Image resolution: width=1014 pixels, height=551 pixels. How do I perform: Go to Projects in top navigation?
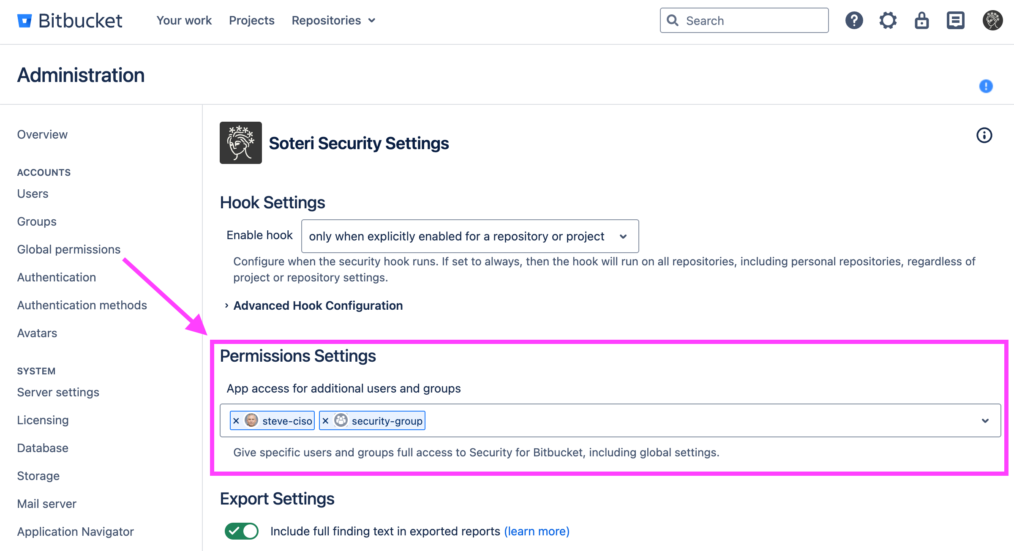pyautogui.click(x=251, y=20)
